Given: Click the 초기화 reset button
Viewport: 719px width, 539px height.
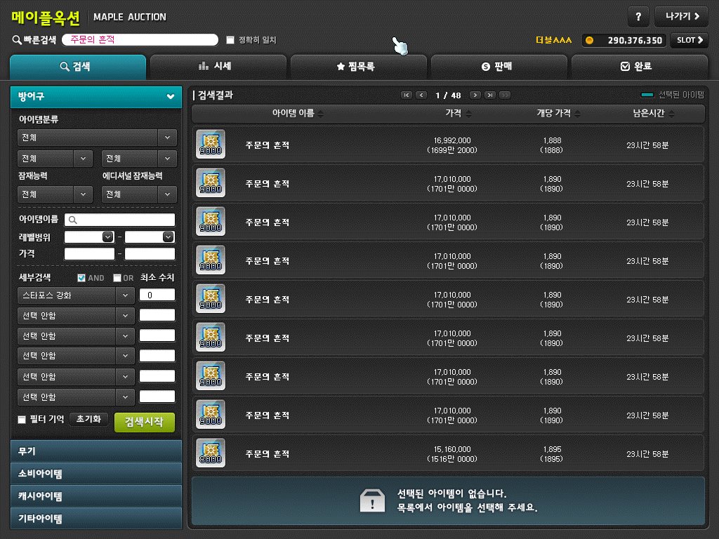Looking at the screenshot, I should point(88,420).
